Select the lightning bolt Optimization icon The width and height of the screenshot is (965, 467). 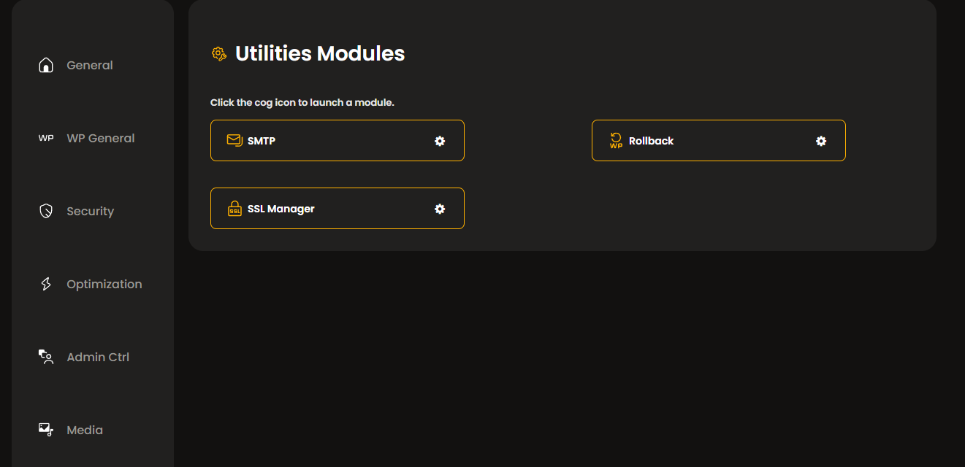click(x=45, y=283)
